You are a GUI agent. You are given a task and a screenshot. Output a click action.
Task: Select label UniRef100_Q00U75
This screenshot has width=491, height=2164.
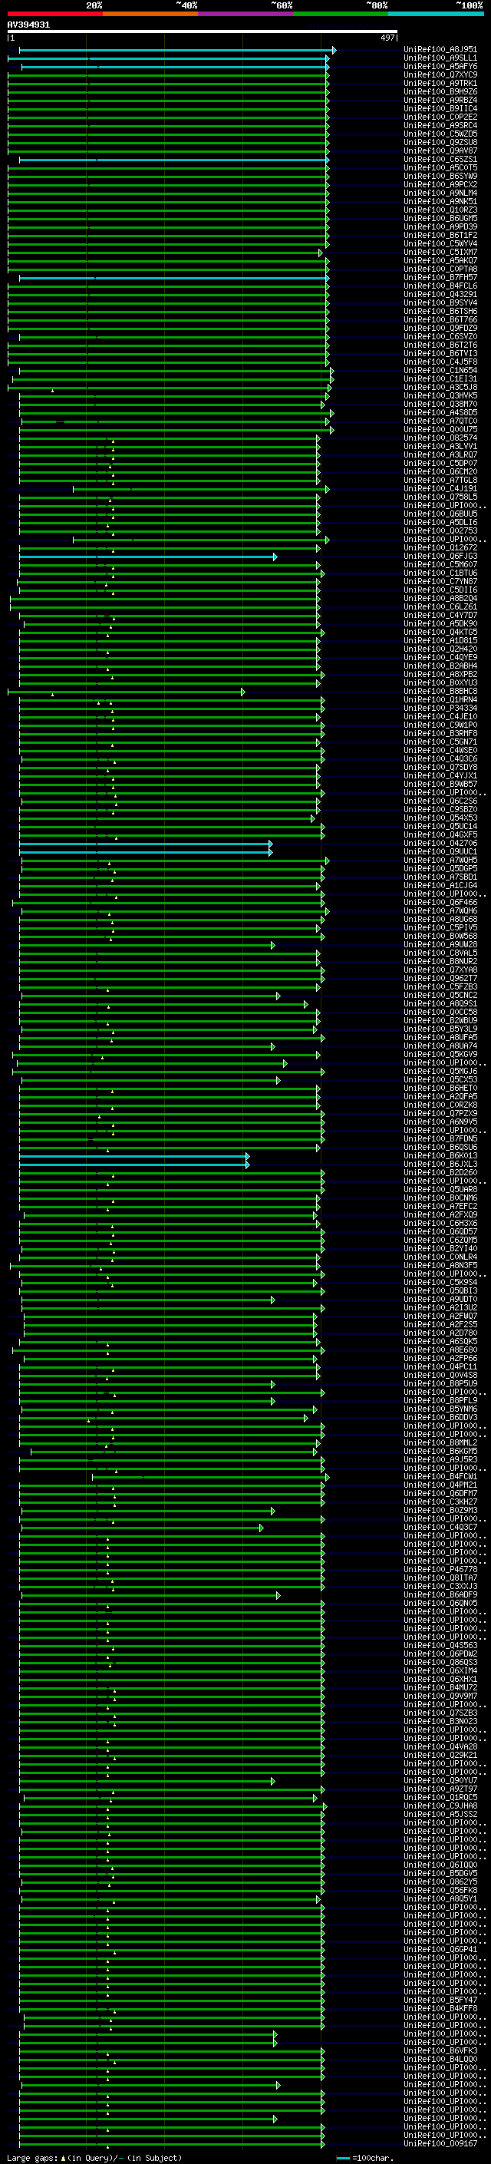click(x=440, y=429)
